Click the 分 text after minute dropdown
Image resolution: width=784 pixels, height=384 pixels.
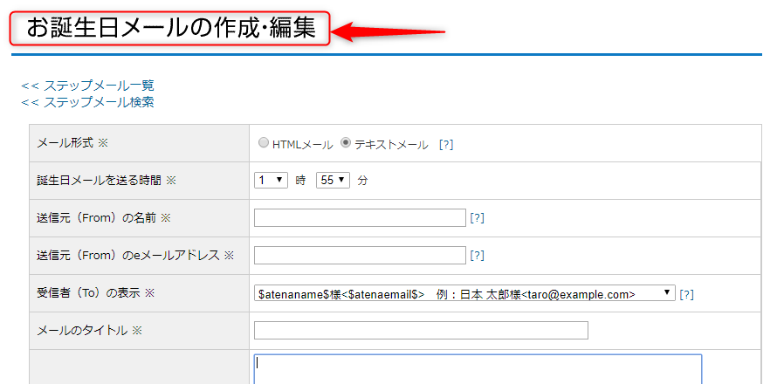362,181
